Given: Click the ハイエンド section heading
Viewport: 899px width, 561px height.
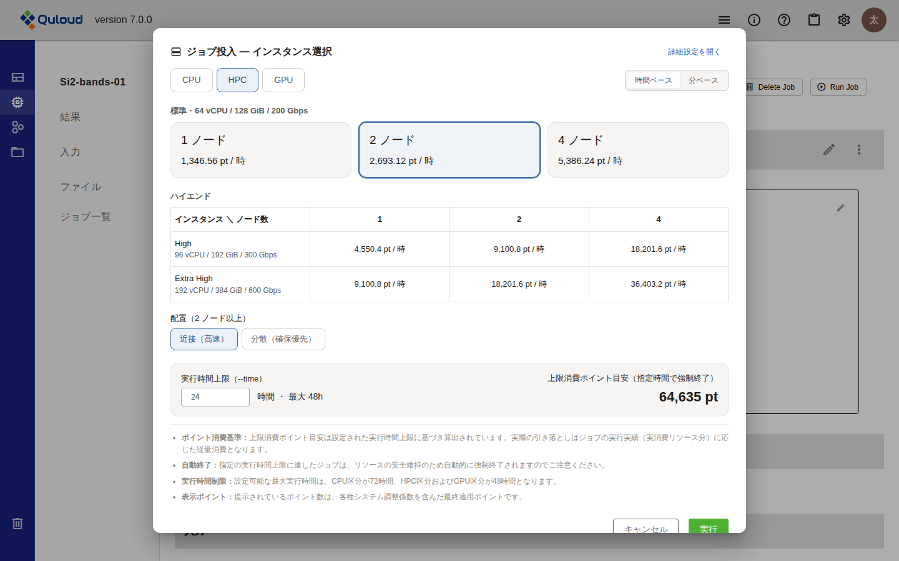Looking at the screenshot, I should 190,196.
